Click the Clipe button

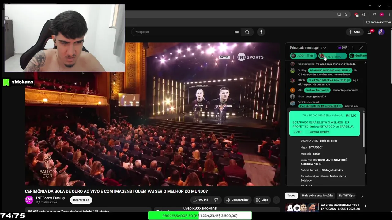tap(262, 200)
